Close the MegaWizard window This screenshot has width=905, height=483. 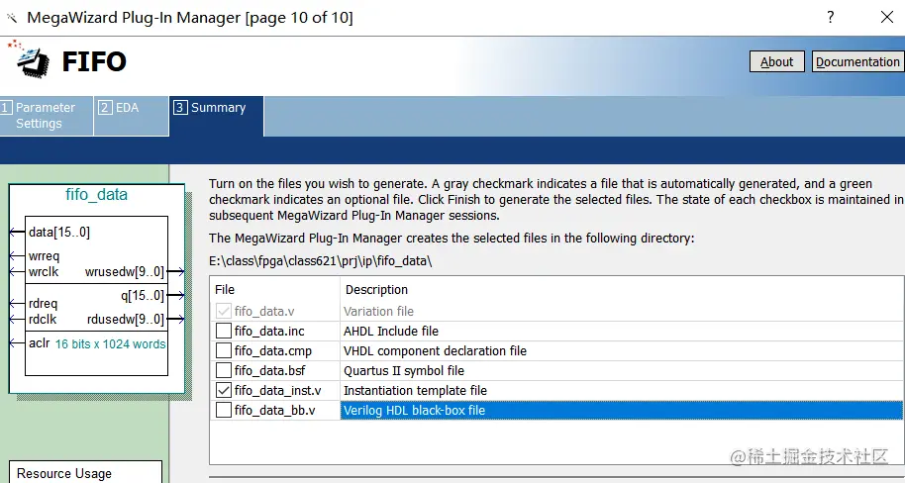(x=887, y=17)
